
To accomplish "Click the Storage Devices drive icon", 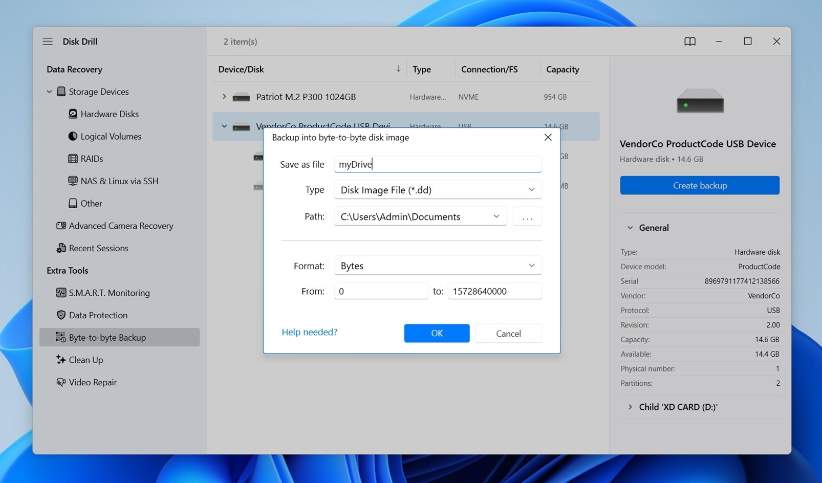I will pos(61,92).
